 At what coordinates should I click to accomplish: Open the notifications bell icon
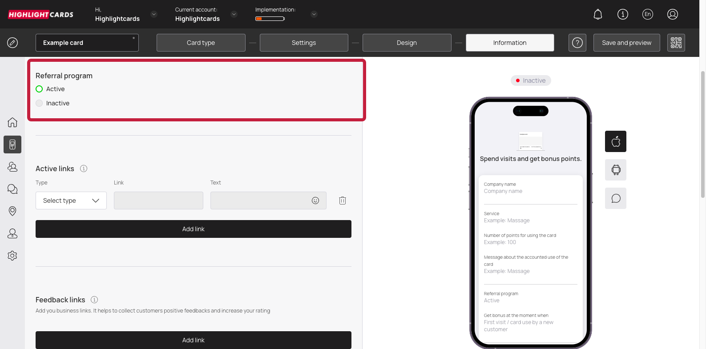(598, 14)
